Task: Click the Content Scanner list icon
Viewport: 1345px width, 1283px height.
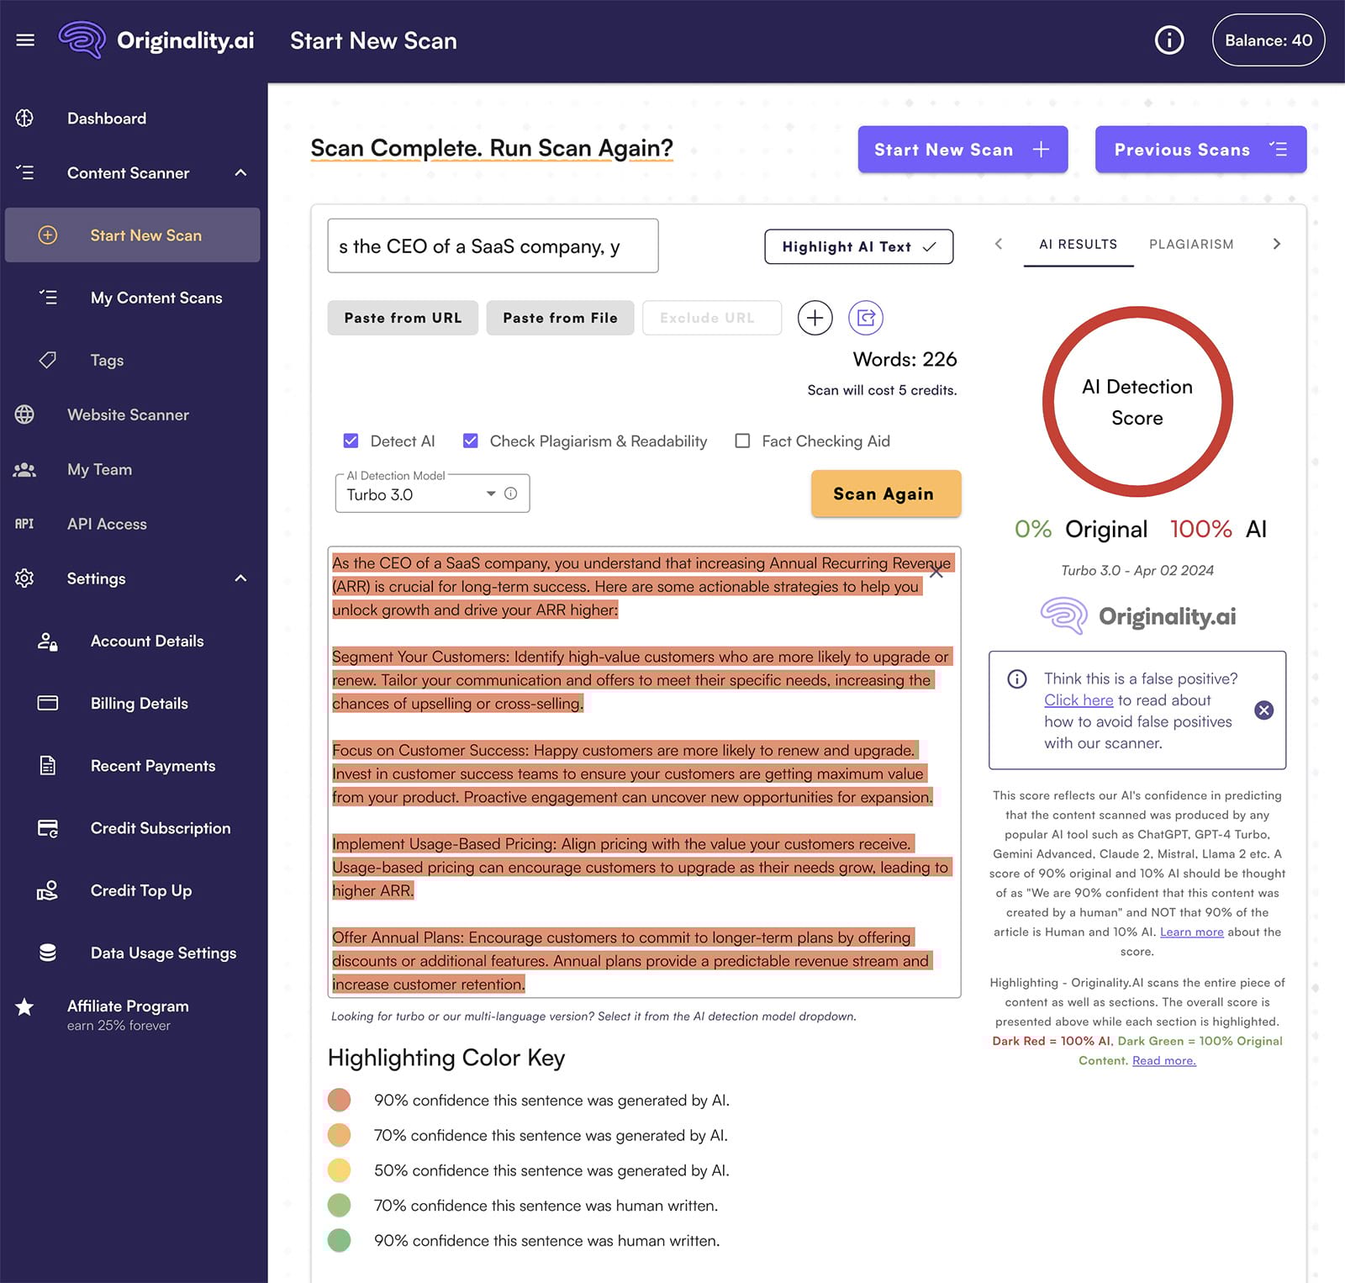Action: click(x=24, y=172)
